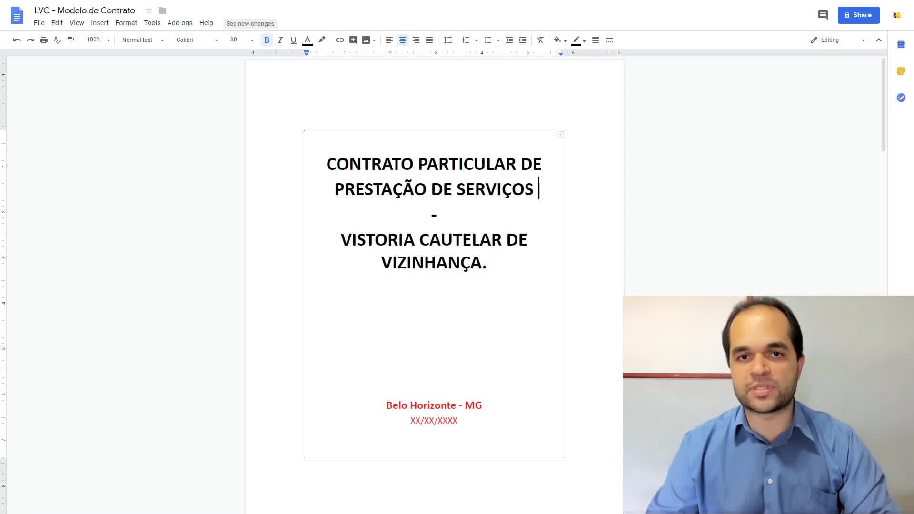Run spelling and grammar check icon
The image size is (914, 514).
tap(57, 40)
